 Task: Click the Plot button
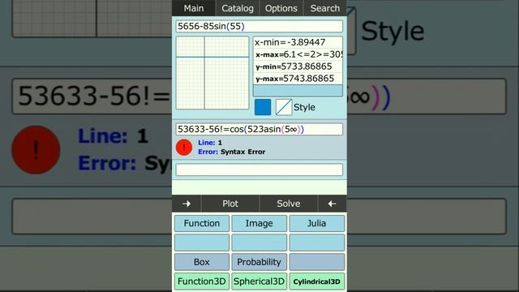point(230,204)
